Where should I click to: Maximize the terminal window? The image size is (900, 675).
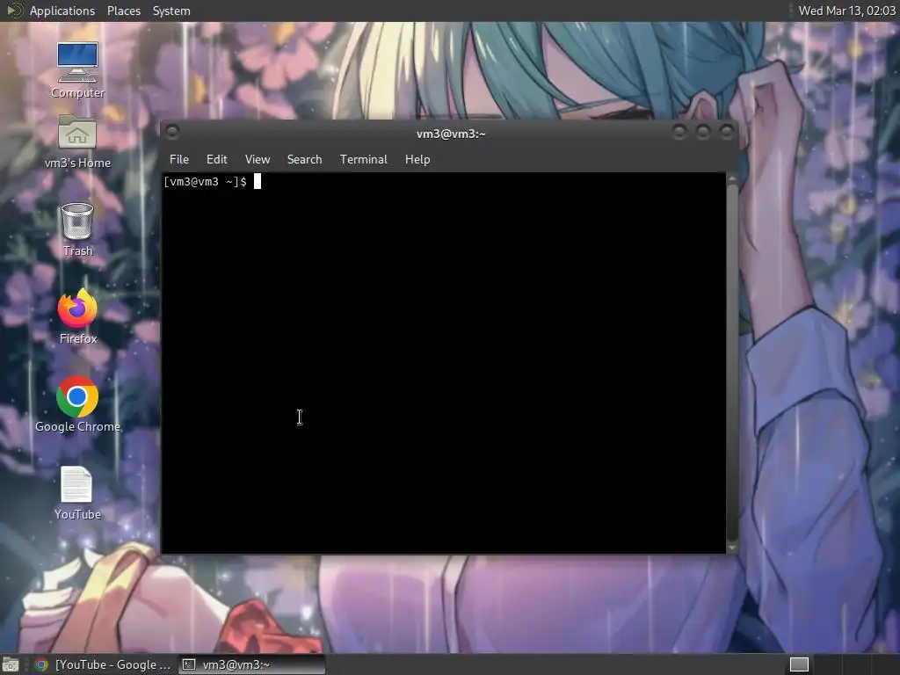coord(702,133)
